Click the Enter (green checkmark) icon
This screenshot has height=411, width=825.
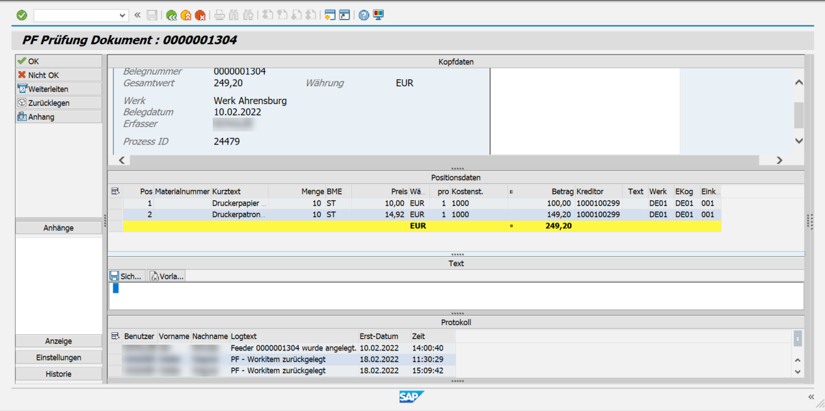coord(21,14)
